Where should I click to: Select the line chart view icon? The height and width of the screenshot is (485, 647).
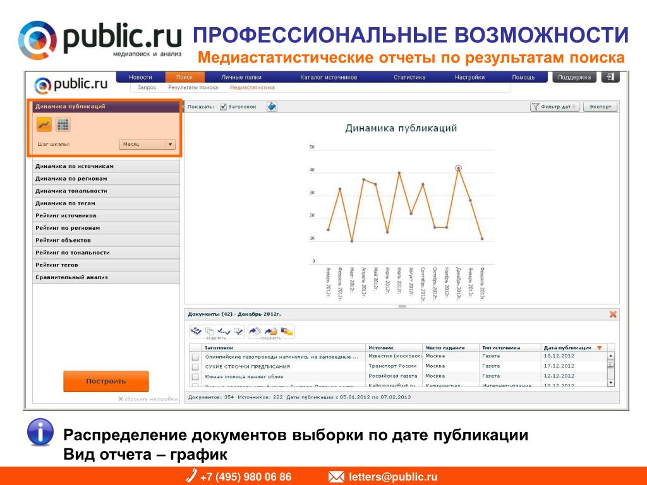click(x=44, y=124)
